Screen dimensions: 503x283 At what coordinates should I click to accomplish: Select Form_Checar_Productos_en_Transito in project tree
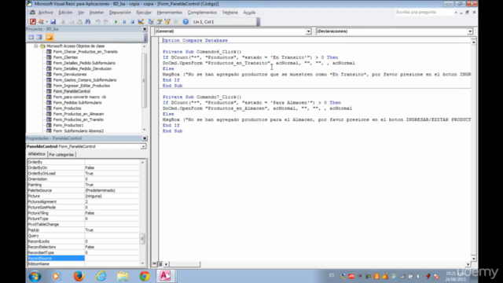tap(85, 52)
